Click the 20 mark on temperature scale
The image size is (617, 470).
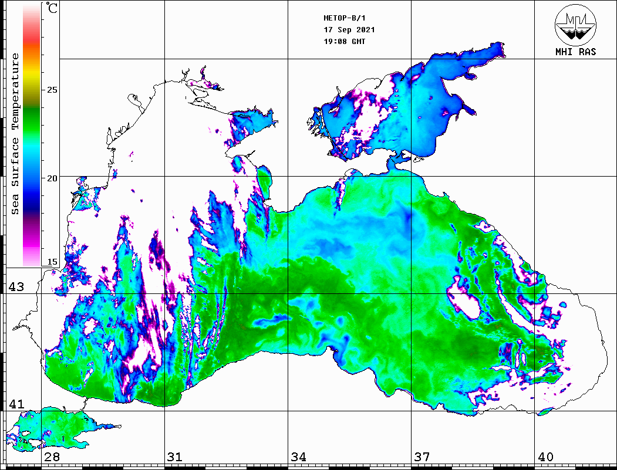coord(53,178)
